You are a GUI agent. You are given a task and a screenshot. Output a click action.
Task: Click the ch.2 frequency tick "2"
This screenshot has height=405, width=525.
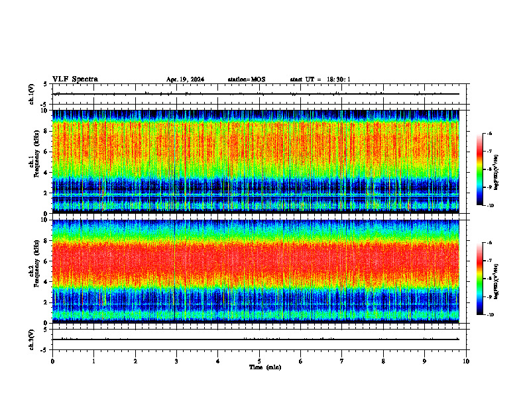(46, 302)
